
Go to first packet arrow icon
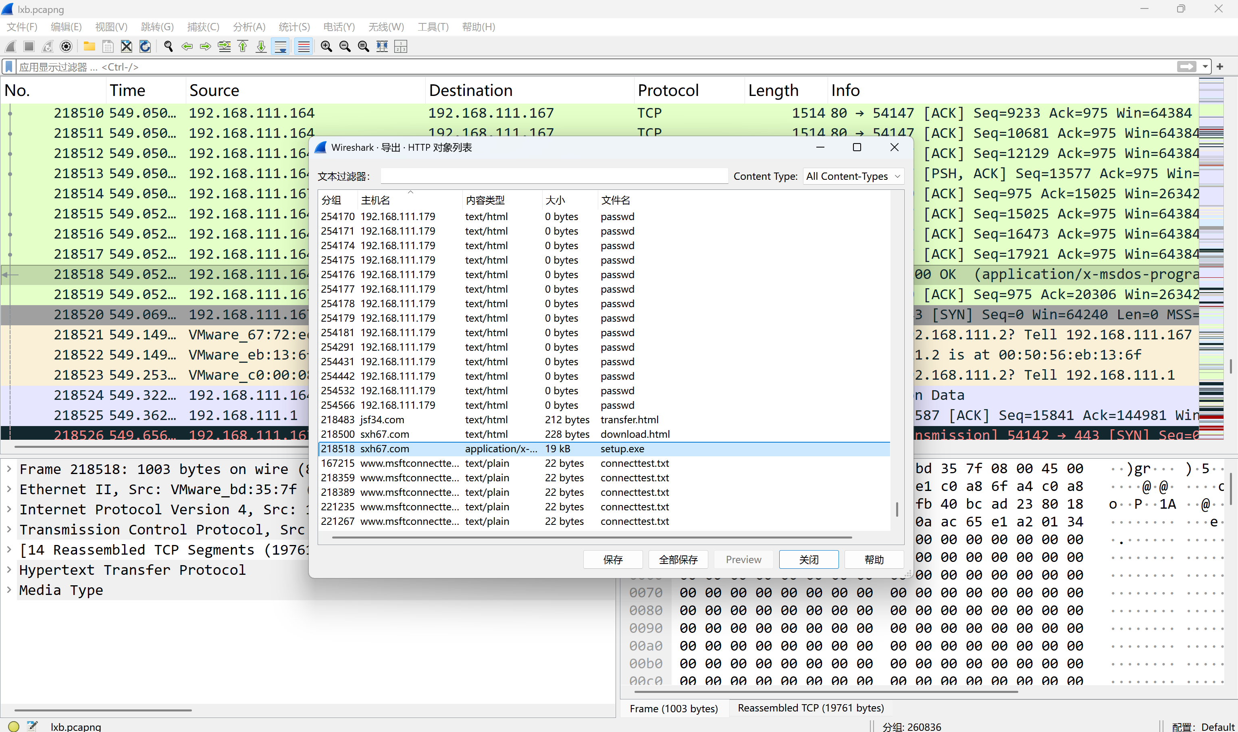[243, 46]
